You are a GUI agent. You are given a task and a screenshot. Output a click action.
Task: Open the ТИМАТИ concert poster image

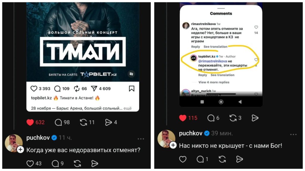click(83, 42)
